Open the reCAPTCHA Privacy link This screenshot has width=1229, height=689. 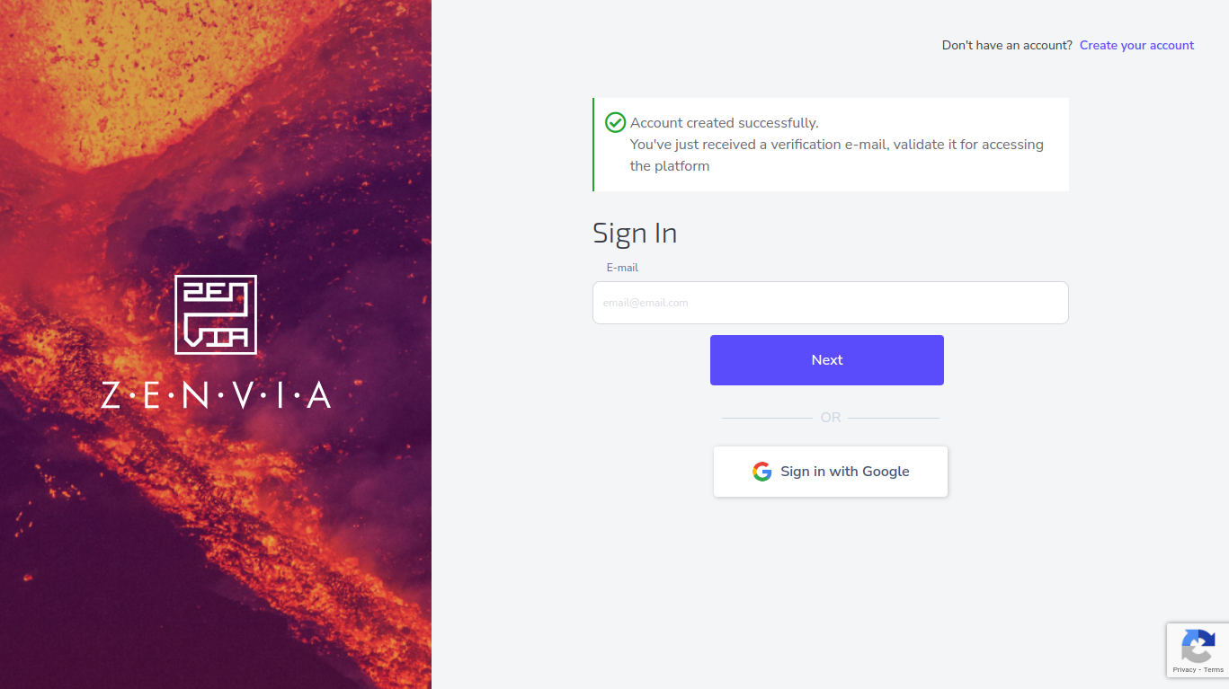click(1184, 670)
